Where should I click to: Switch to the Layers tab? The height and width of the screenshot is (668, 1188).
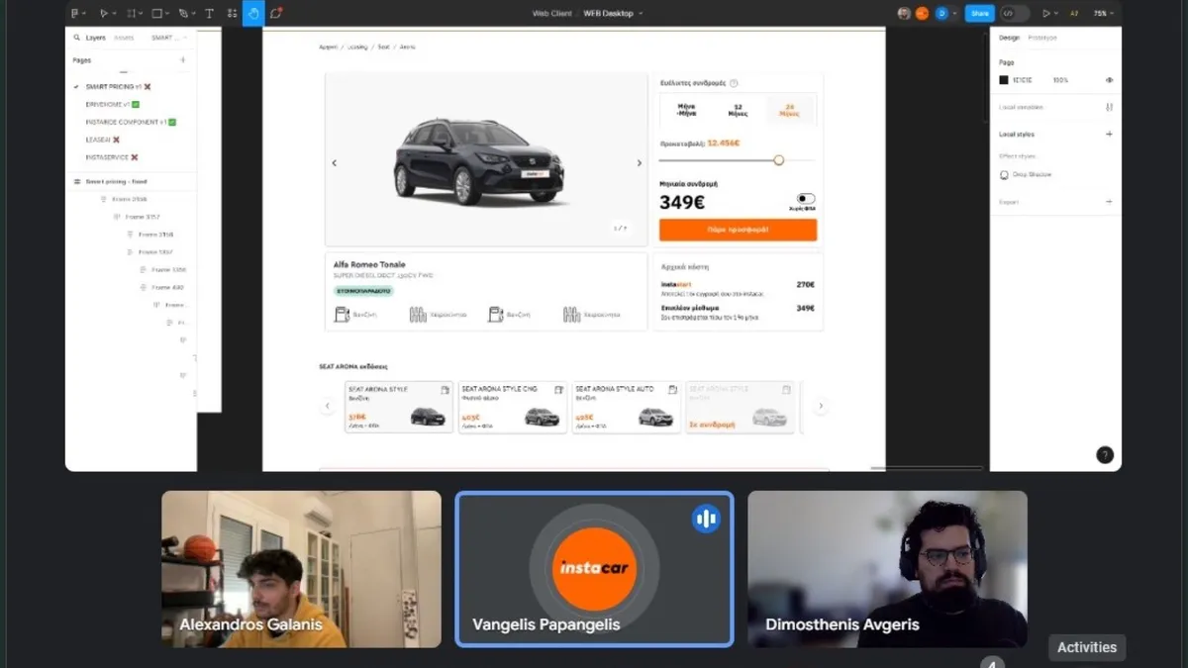tap(95, 38)
